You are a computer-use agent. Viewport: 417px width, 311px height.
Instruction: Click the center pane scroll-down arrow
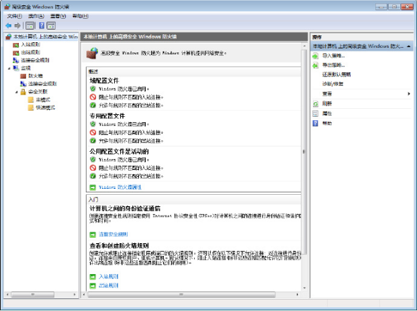click(x=304, y=288)
